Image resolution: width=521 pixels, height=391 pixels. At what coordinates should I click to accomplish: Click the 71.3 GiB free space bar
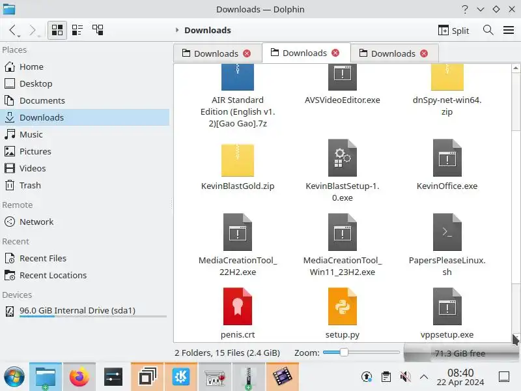point(460,353)
